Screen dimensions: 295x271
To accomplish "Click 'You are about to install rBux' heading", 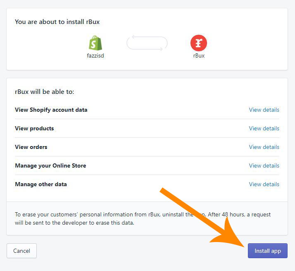I will point(57,22).
